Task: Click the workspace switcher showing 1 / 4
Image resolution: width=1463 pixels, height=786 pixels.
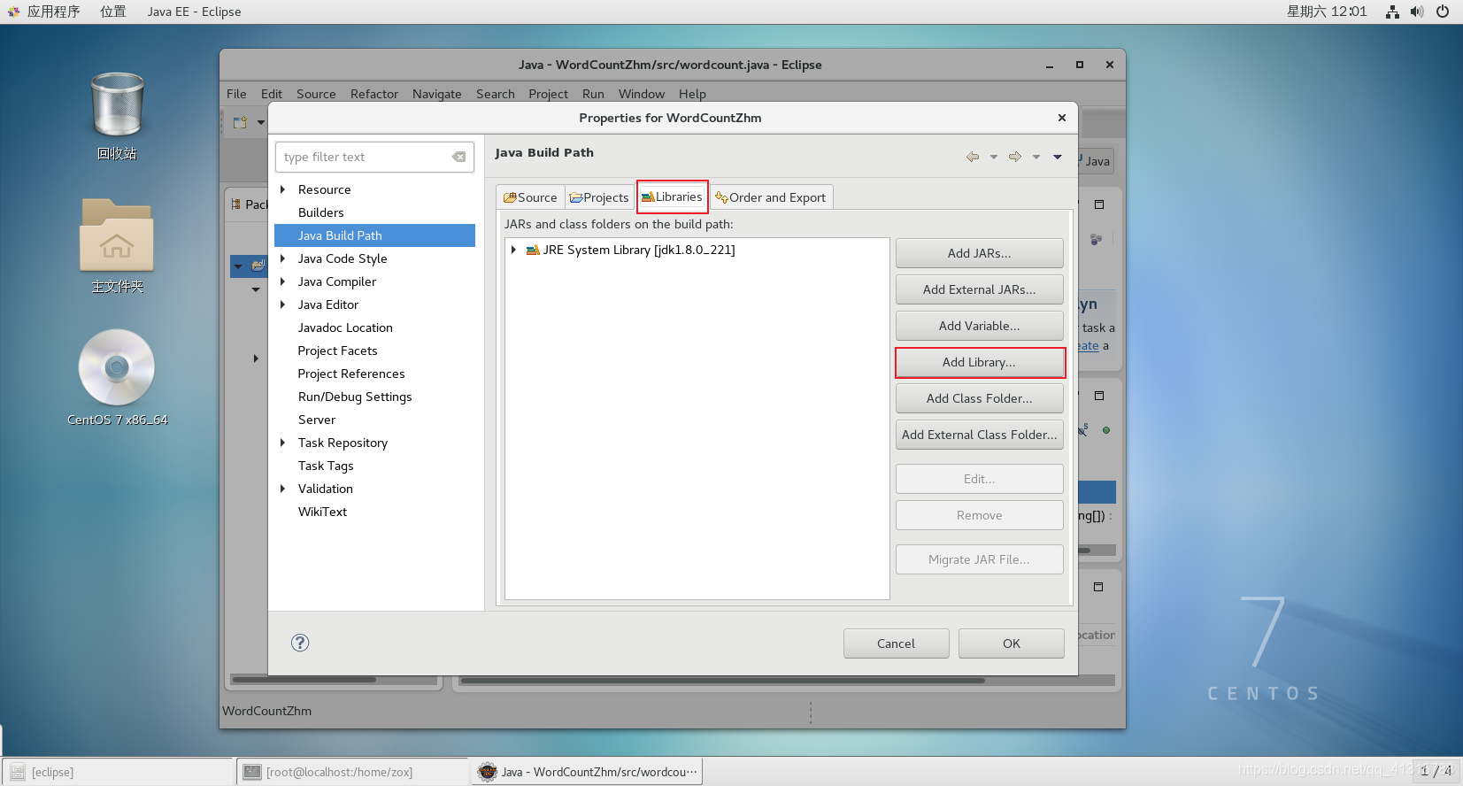Action: tap(1436, 771)
